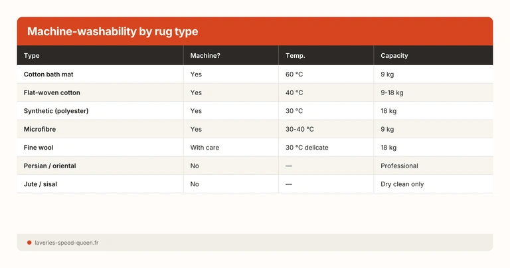Click the dash in the Persian / oriental row
510x268 pixels.
pos(289,166)
